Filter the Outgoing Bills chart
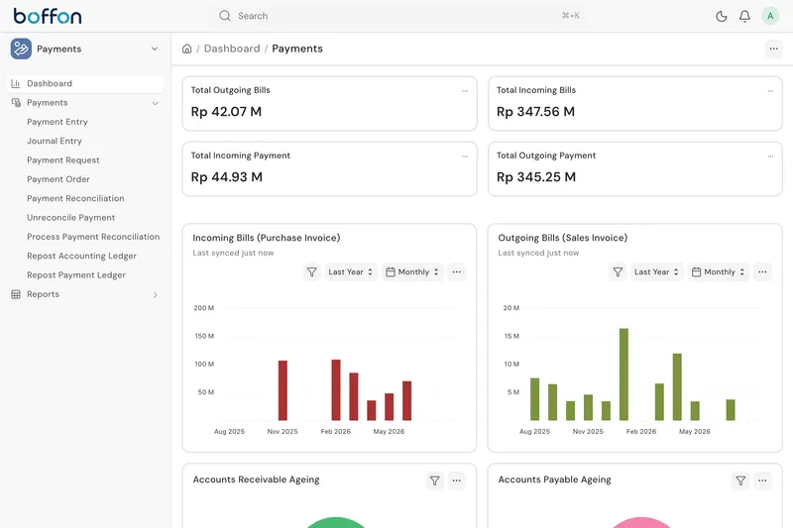Viewport: 793px width, 528px height. pos(618,271)
